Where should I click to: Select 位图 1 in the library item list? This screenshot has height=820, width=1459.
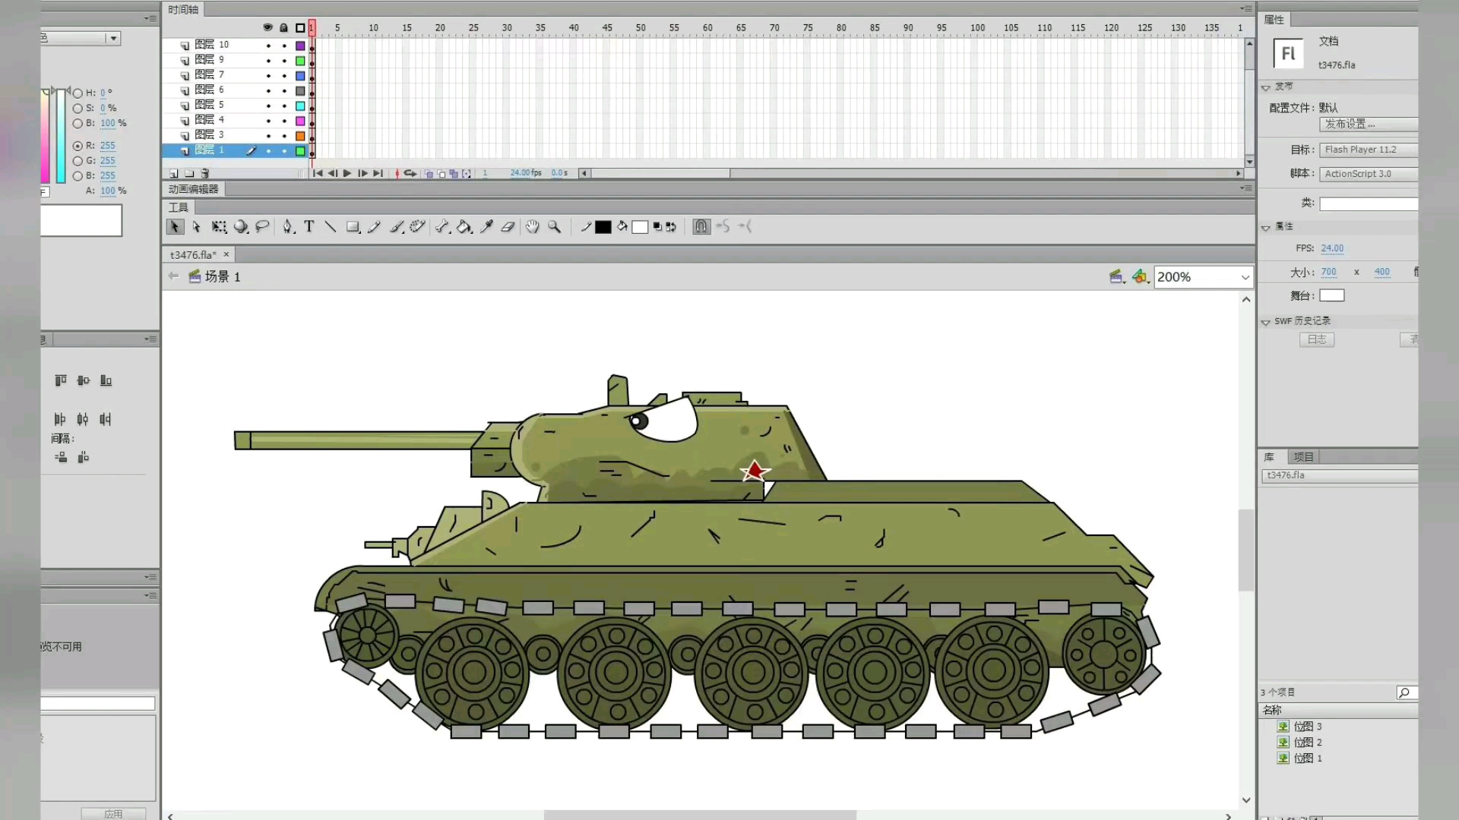point(1308,758)
